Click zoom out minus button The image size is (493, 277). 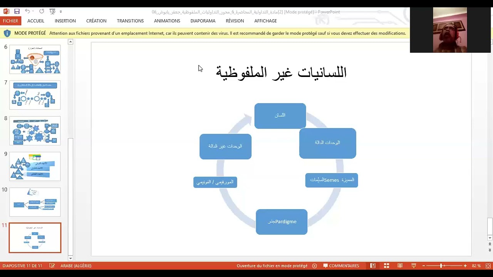[424, 265]
